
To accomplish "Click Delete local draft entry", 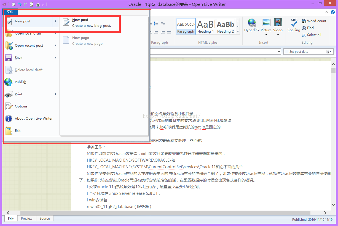I will coord(31,70).
